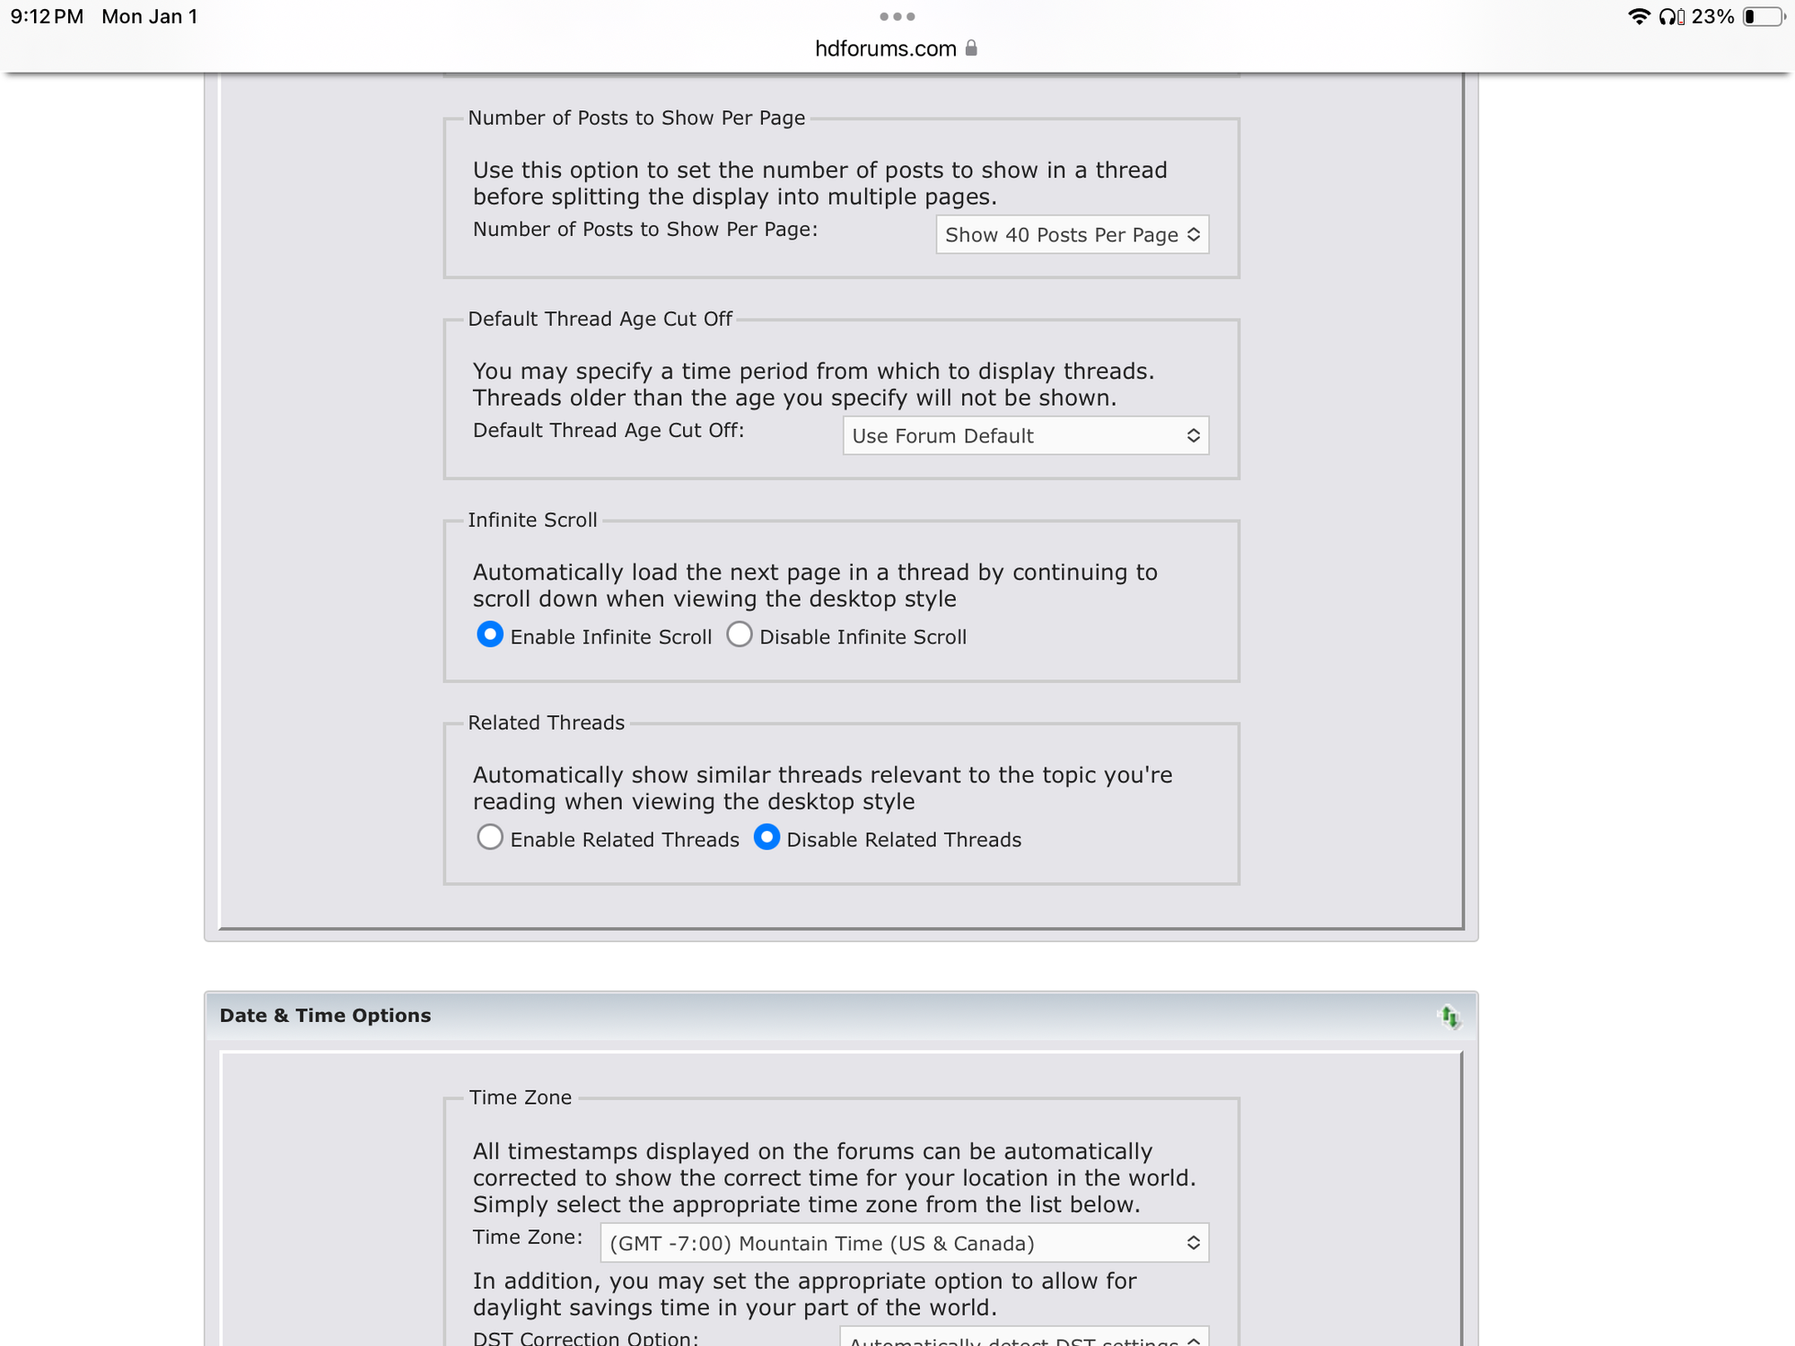Tap the three-dot multitasking icon at top

click(897, 16)
